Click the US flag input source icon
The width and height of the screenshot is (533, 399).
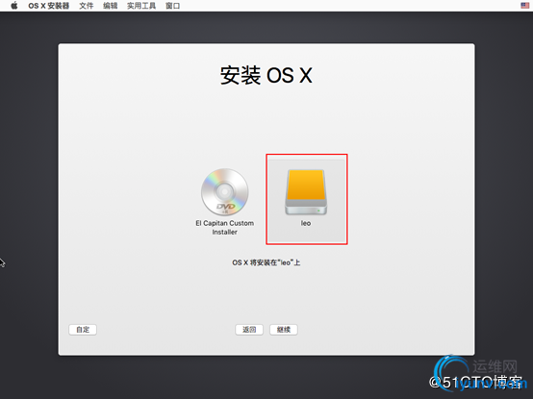click(x=525, y=6)
